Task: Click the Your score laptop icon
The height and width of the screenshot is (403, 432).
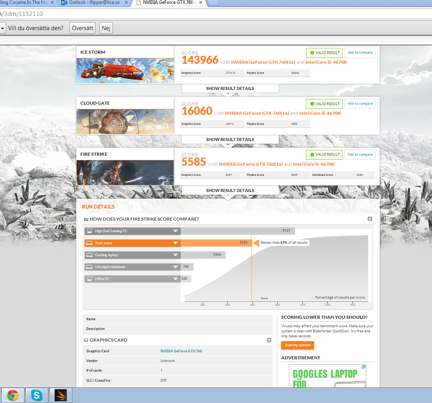Action: pyautogui.click(x=89, y=243)
